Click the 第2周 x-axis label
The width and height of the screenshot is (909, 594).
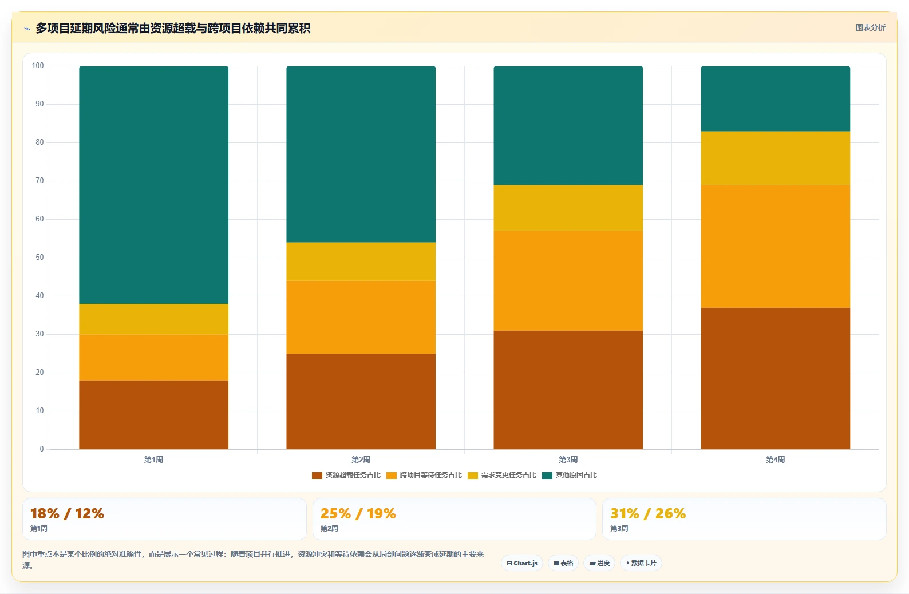[x=361, y=460]
